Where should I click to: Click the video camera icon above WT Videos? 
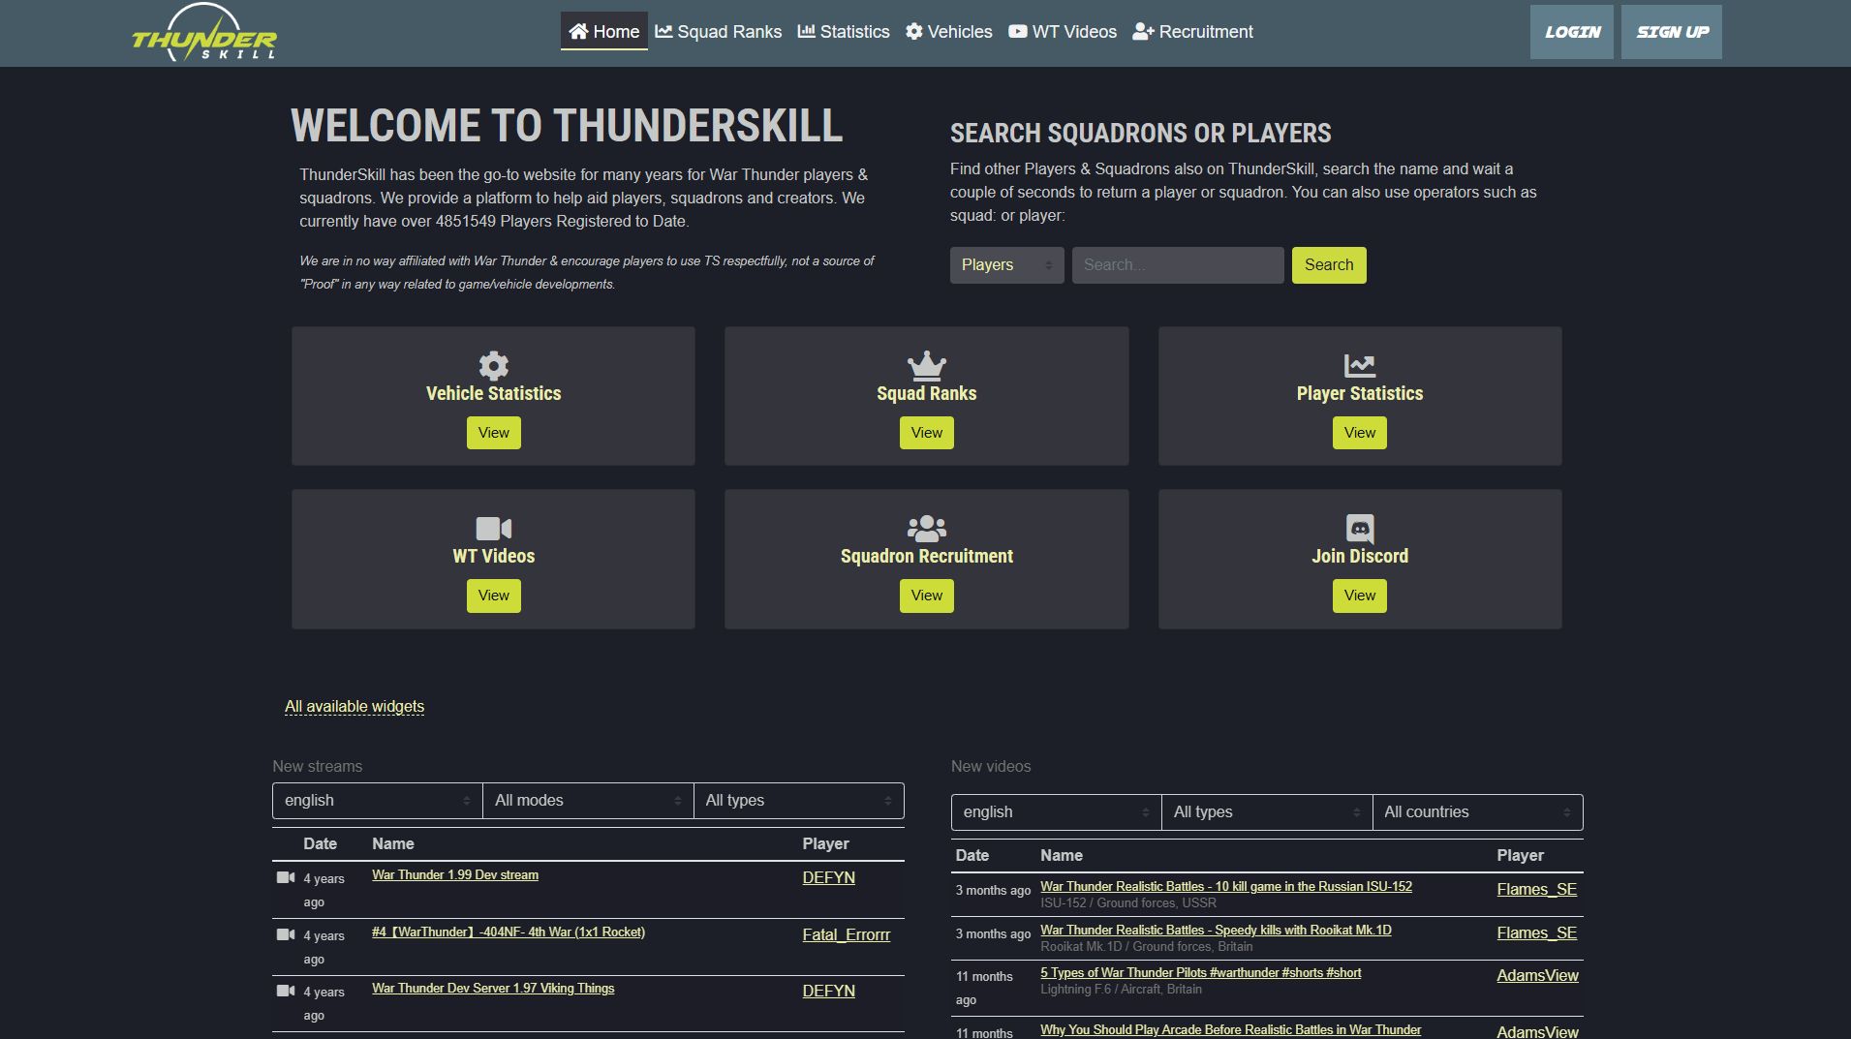point(493,528)
